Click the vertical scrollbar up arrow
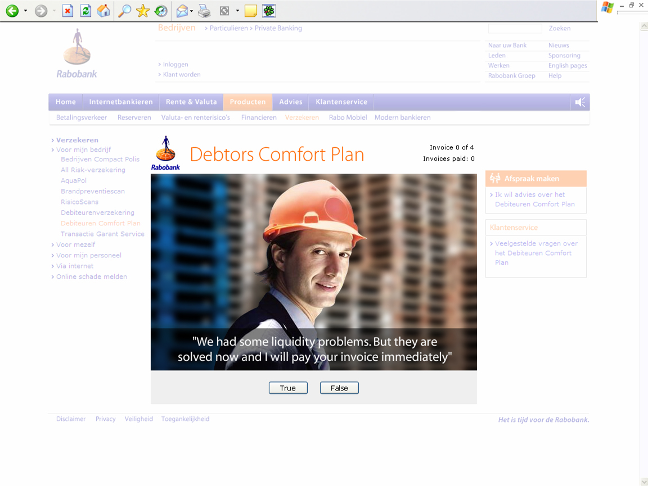The width and height of the screenshot is (648, 486). [644, 26]
